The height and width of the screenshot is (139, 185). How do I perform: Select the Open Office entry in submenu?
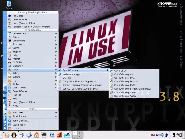click(134, 71)
